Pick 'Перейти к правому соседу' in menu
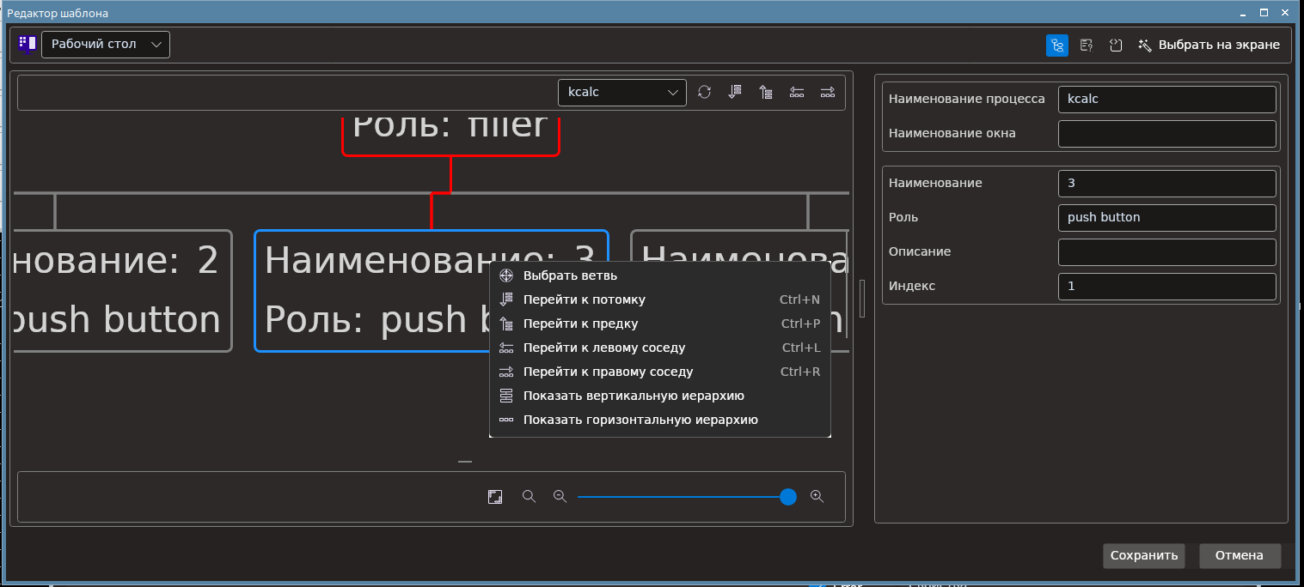This screenshot has height=587, width=1304. click(660, 372)
